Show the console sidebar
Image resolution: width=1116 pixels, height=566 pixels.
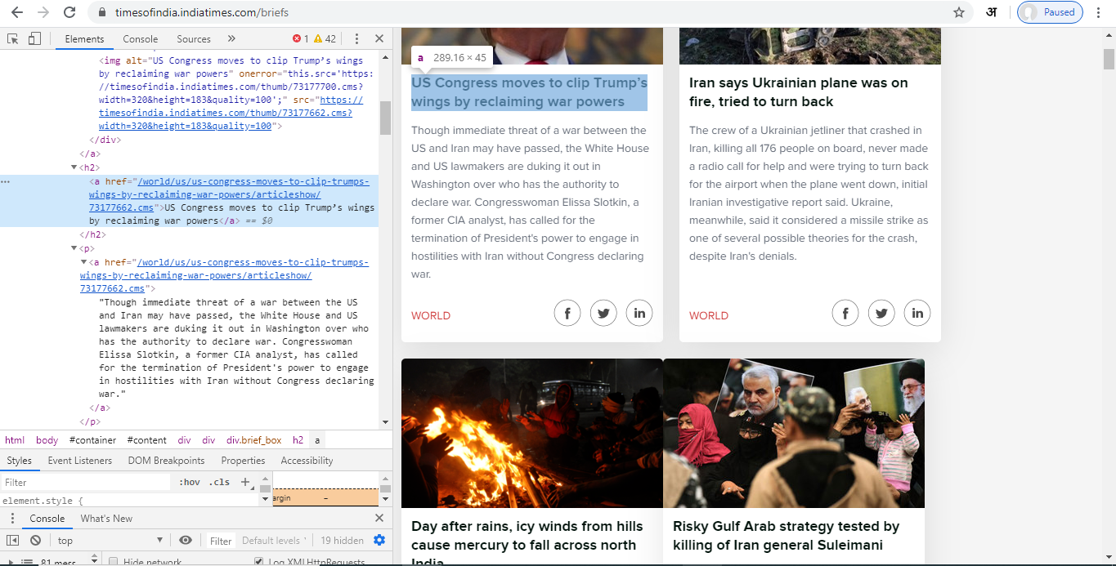13,540
